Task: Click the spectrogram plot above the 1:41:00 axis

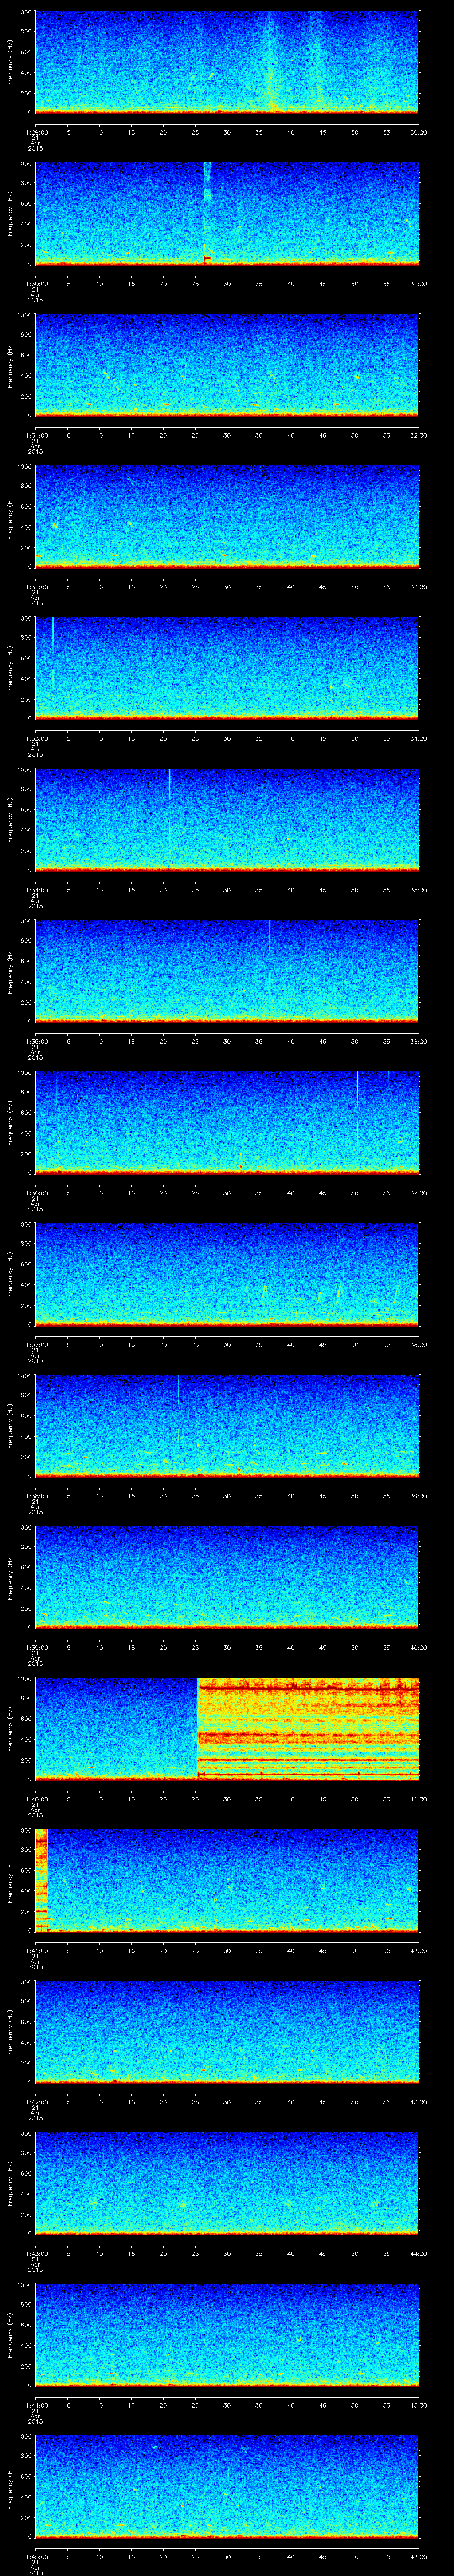Action: tap(227, 1880)
